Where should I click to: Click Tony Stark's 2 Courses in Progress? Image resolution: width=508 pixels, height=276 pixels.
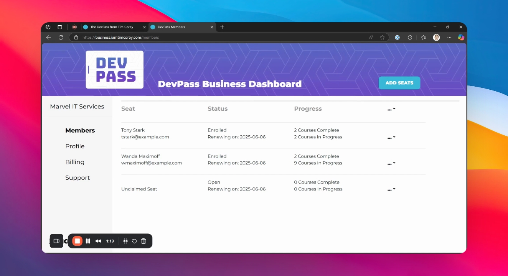click(x=318, y=137)
